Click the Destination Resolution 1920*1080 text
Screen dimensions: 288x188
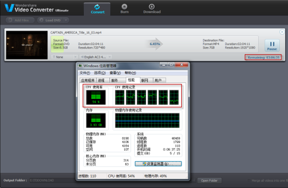pos(240,47)
